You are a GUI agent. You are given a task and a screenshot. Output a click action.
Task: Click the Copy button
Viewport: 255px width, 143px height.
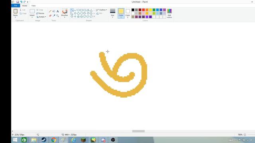(23, 14)
